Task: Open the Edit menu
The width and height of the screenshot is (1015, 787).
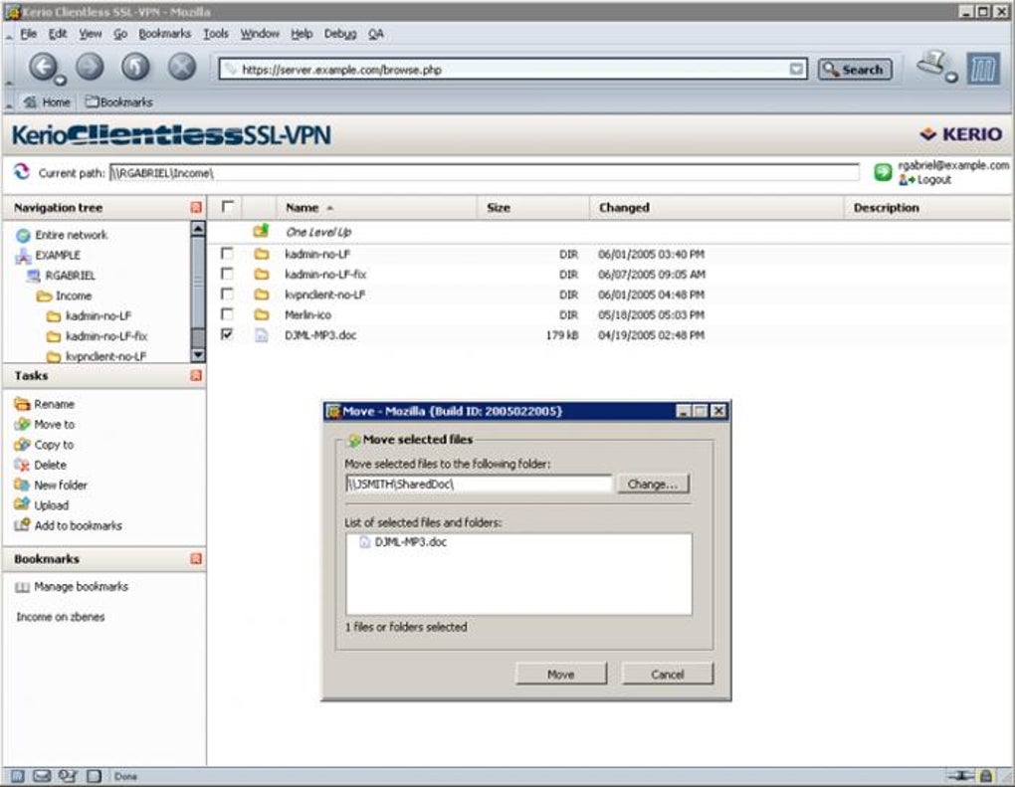Action: tap(58, 34)
